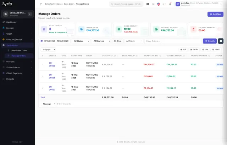Focus the Search forms & pages box
The width and height of the screenshot is (227, 145).
[126, 4]
